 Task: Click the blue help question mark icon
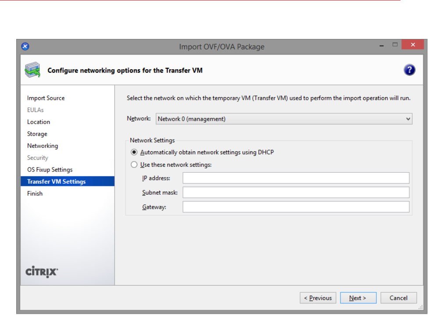coord(409,70)
